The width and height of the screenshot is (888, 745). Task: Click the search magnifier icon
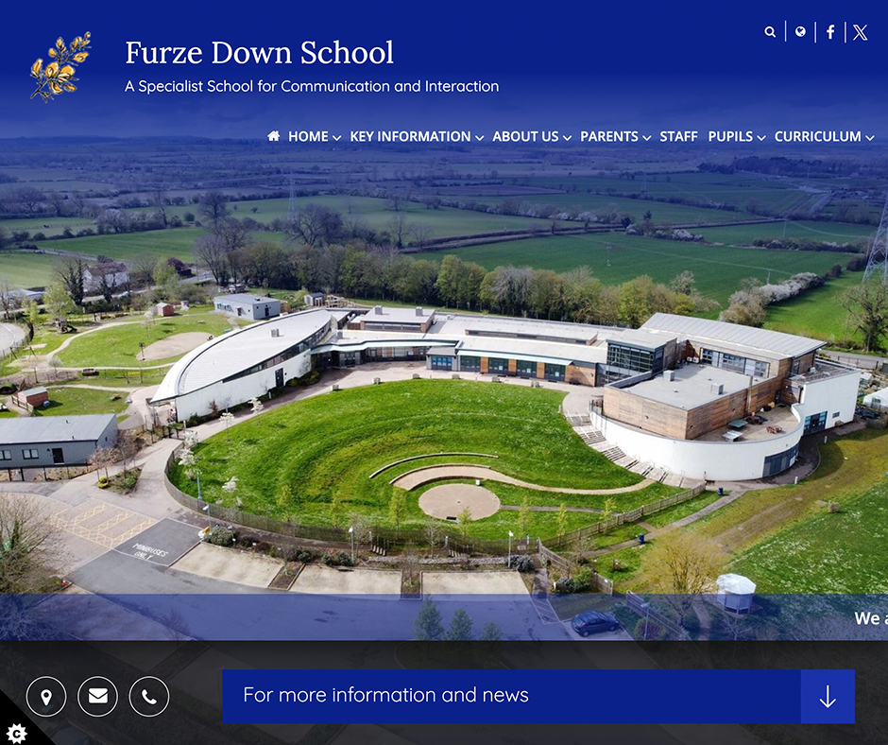770,32
